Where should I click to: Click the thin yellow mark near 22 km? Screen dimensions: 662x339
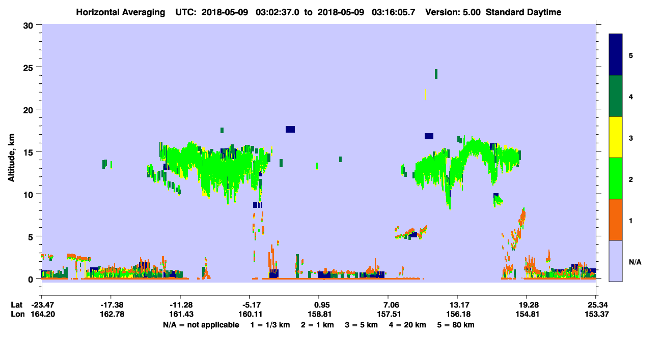(425, 94)
